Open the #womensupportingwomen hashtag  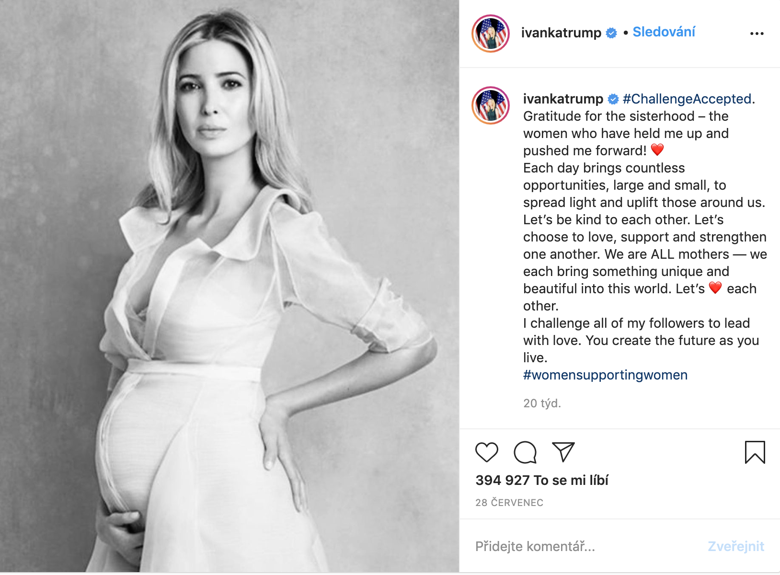[x=605, y=375]
